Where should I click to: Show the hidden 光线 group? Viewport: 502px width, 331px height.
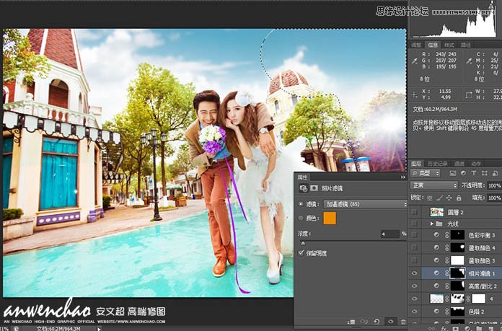pos(414,224)
